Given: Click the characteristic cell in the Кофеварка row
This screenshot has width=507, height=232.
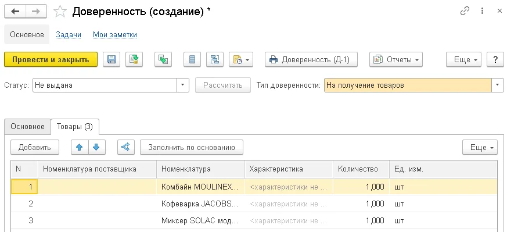Looking at the screenshot, I should (289, 204).
